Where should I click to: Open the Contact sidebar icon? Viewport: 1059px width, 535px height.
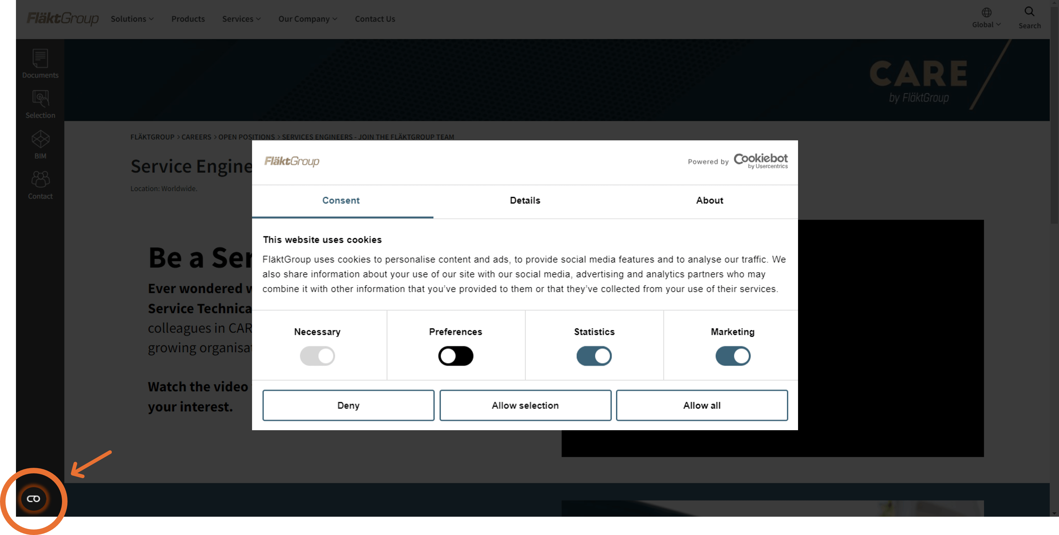click(x=40, y=185)
